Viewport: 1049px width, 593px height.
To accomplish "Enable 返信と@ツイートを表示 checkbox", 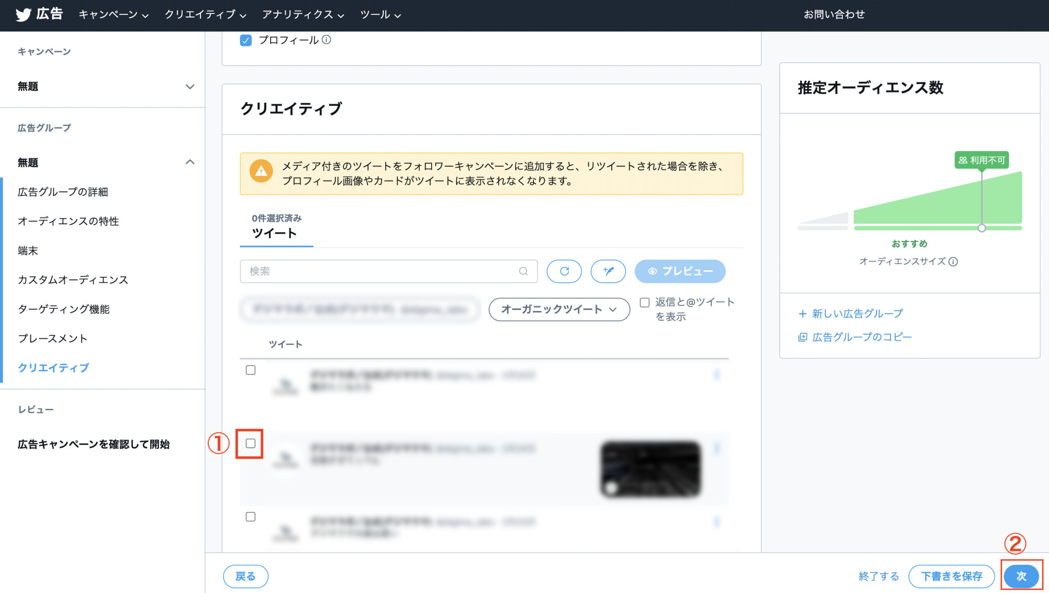I will pyautogui.click(x=645, y=303).
